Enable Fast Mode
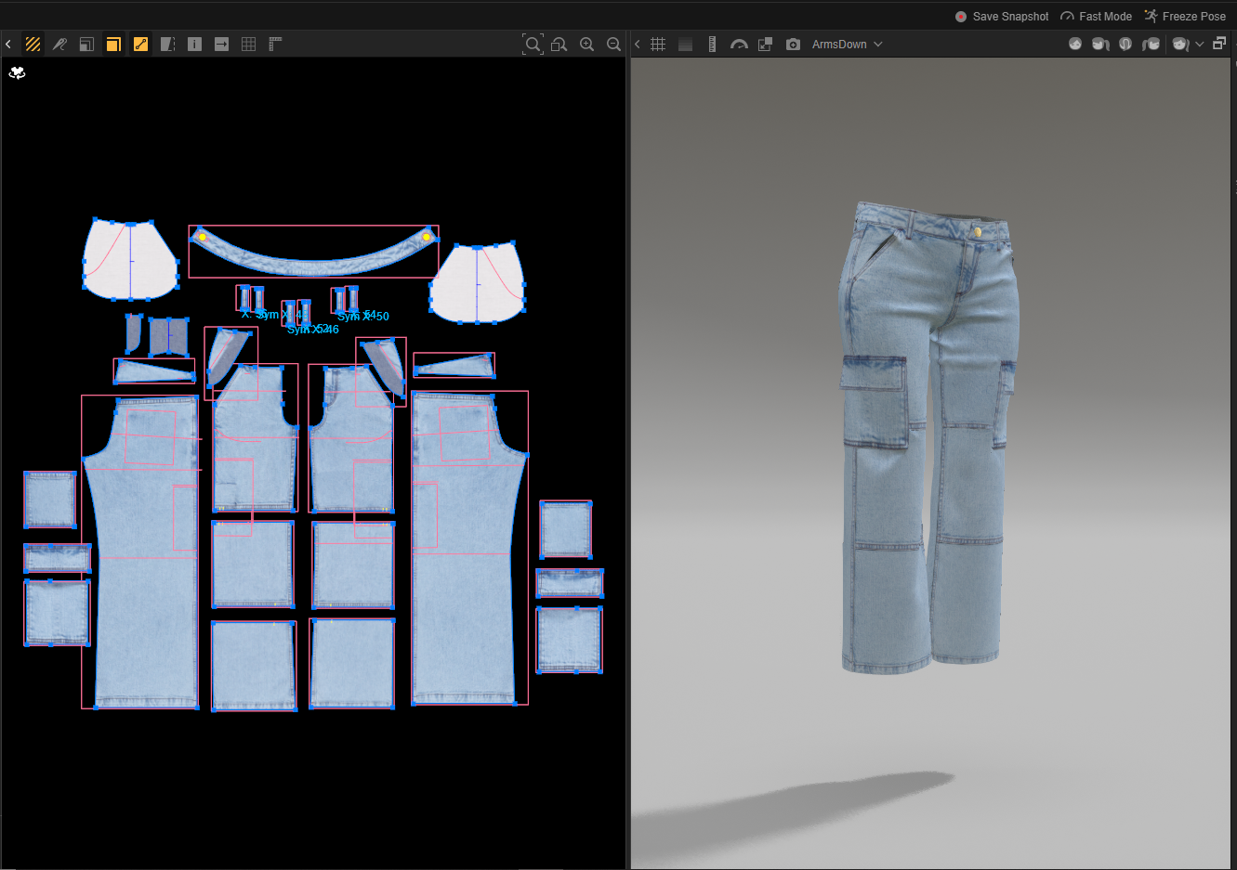 pyautogui.click(x=1096, y=16)
